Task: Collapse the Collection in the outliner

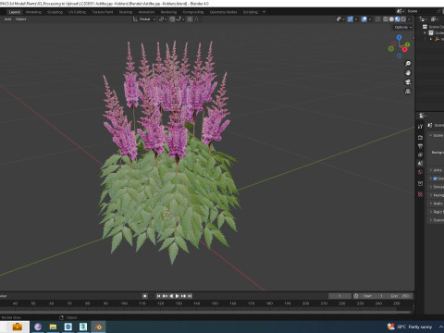Action: (425, 33)
